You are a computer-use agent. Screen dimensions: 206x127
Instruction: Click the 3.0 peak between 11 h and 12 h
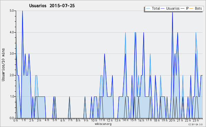(x=104, y=54)
